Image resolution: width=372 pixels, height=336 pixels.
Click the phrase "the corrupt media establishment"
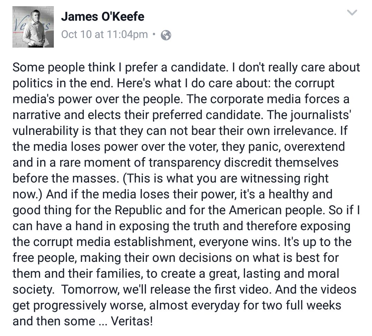coord(104,242)
